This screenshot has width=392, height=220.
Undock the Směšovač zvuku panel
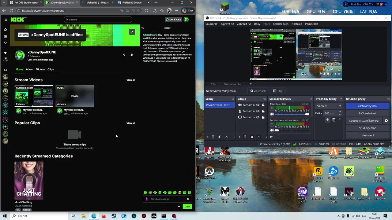[311, 99]
